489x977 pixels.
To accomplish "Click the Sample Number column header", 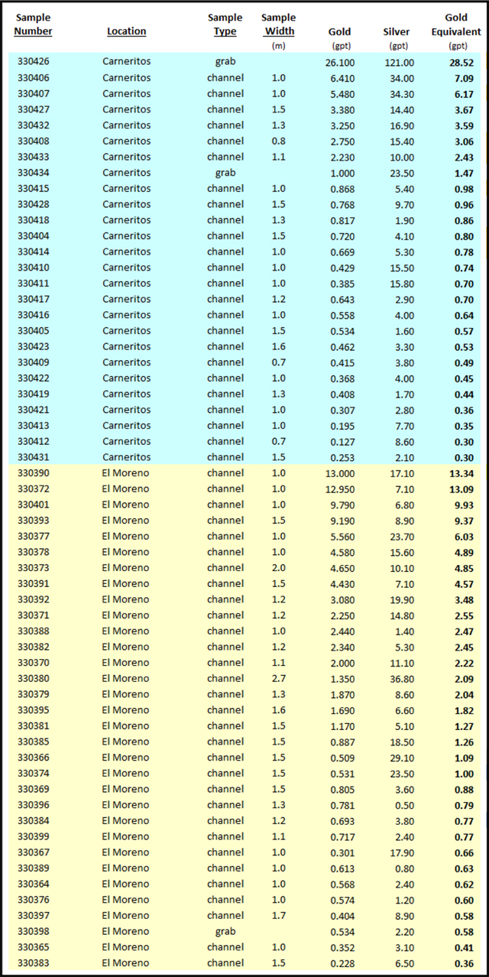I will tap(34, 24).
